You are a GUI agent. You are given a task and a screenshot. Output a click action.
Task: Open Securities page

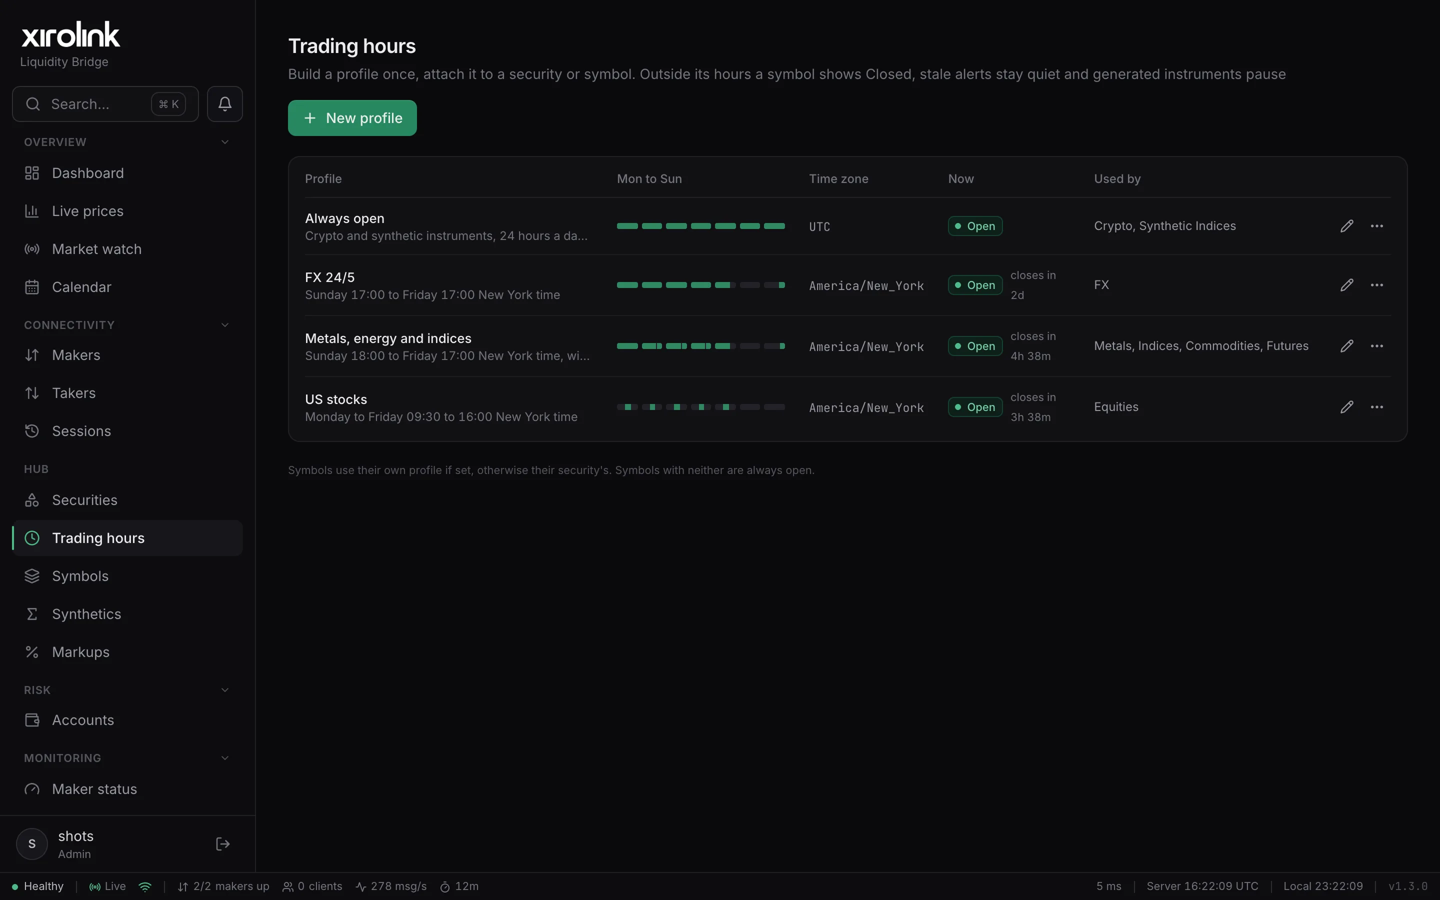tap(127, 500)
